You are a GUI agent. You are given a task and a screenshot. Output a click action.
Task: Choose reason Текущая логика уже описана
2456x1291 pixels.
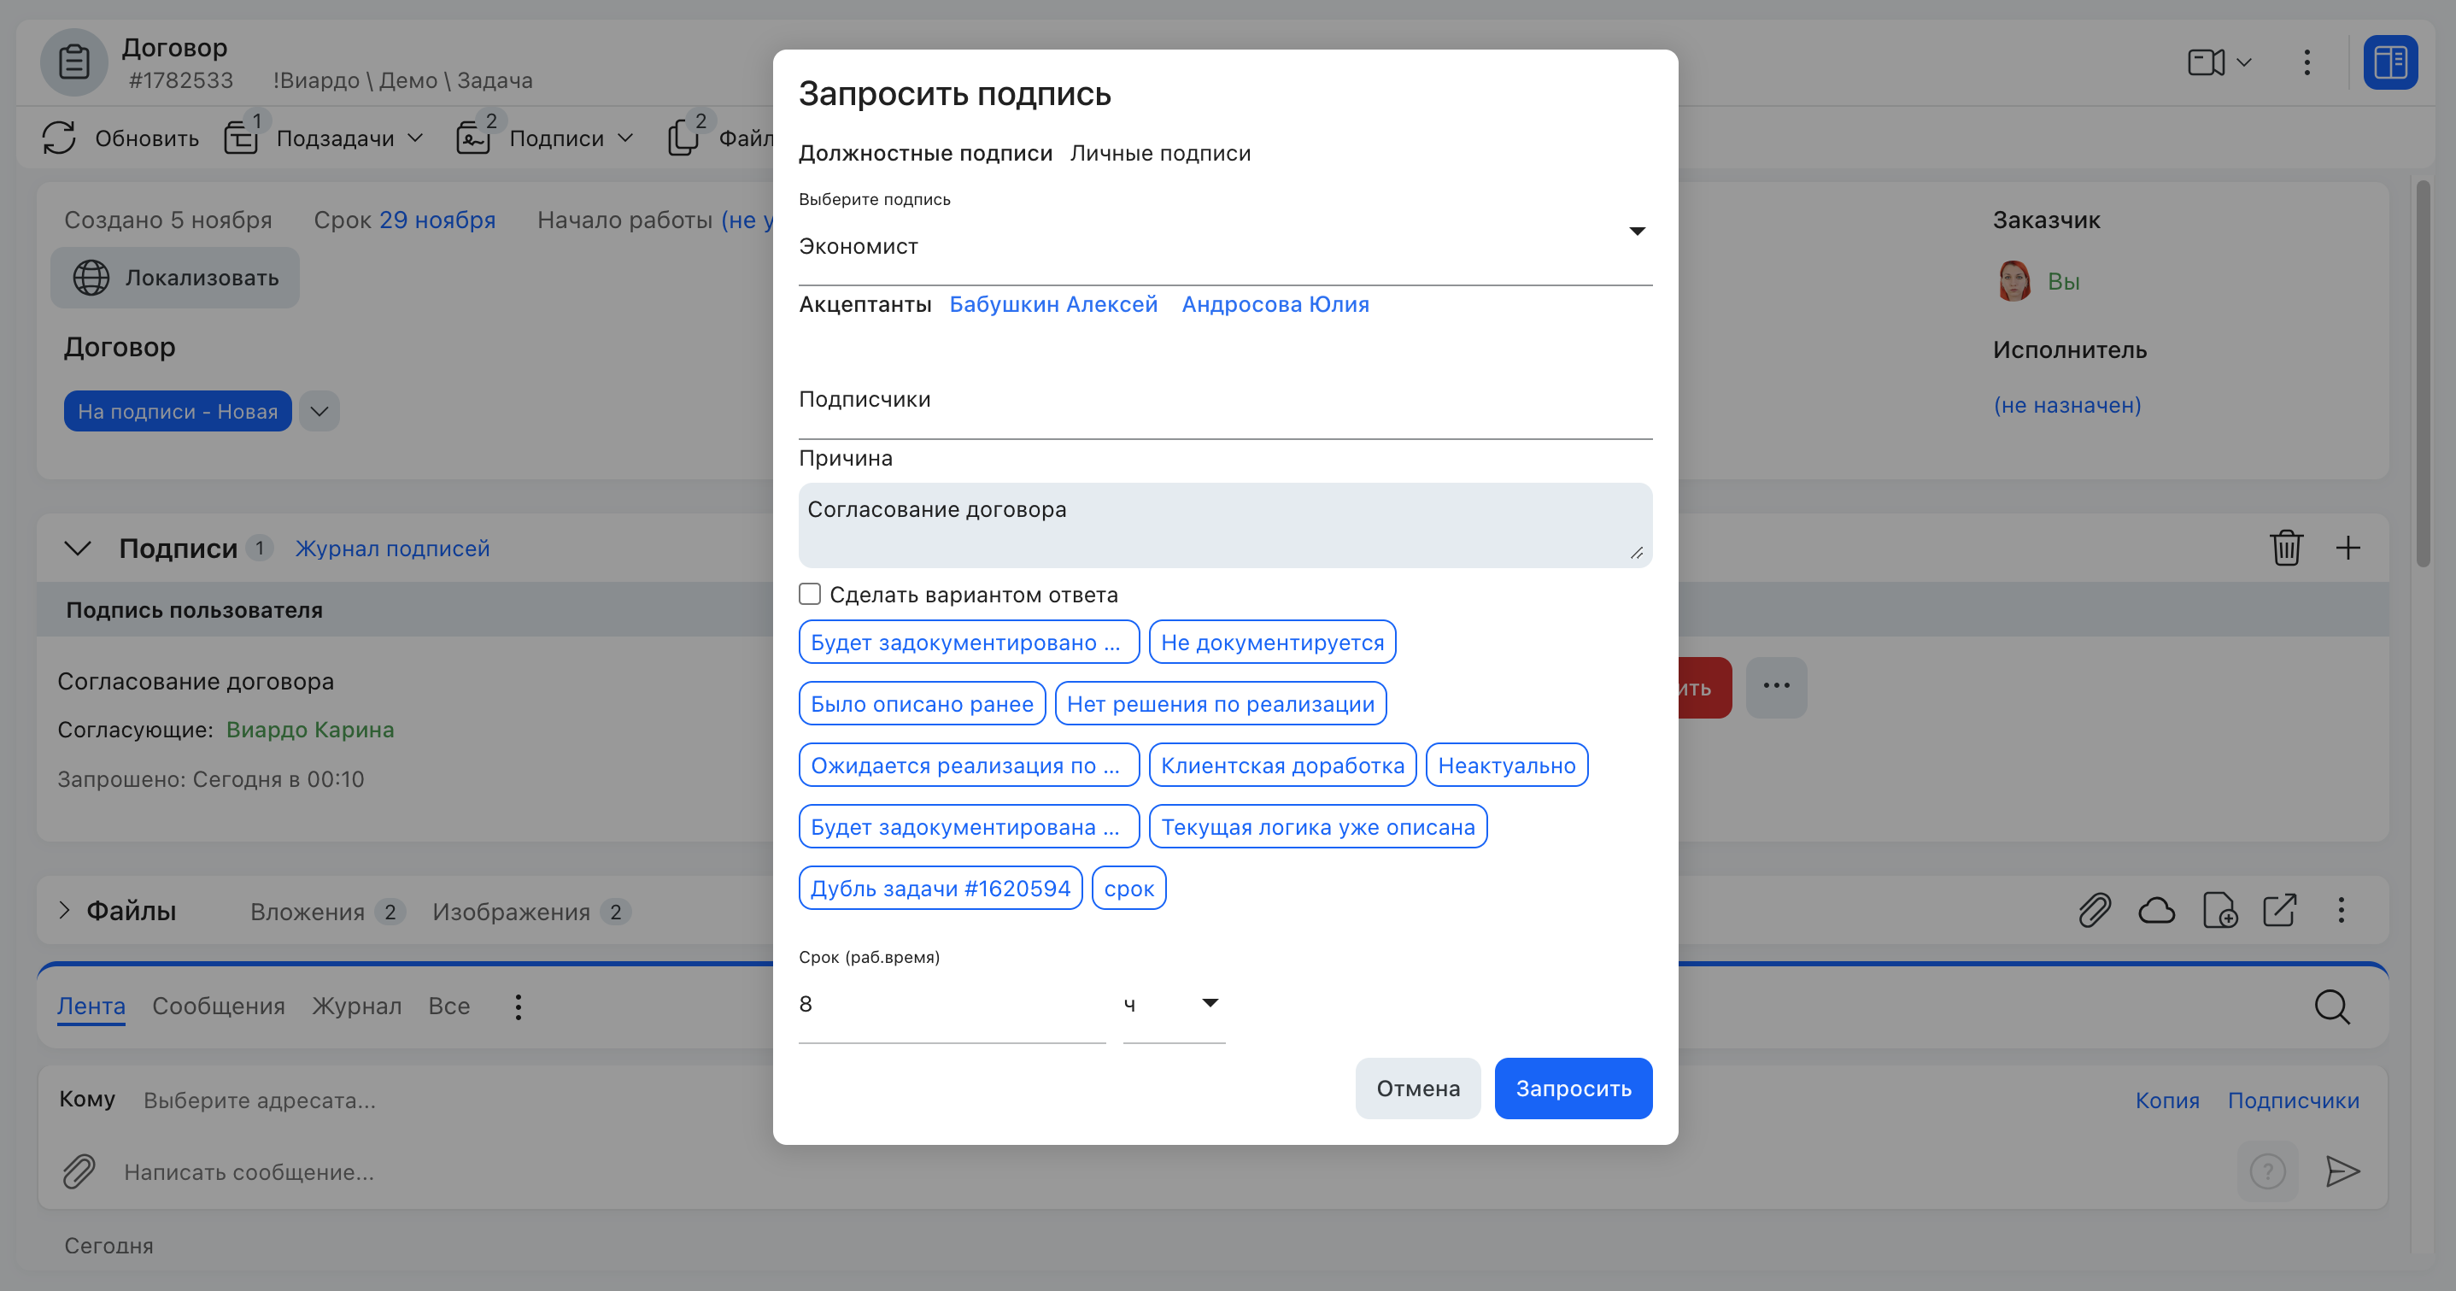click(1317, 827)
